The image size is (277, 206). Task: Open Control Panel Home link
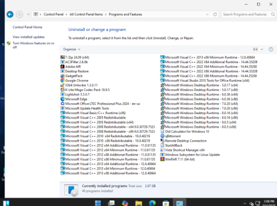tap(27, 27)
